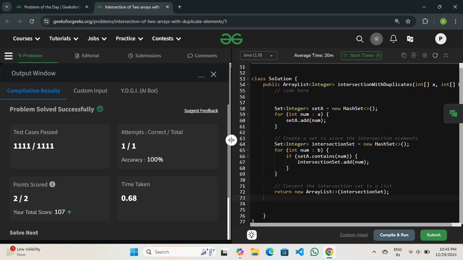Open the Practice dropdown menu
463x260 pixels.
point(129,39)
